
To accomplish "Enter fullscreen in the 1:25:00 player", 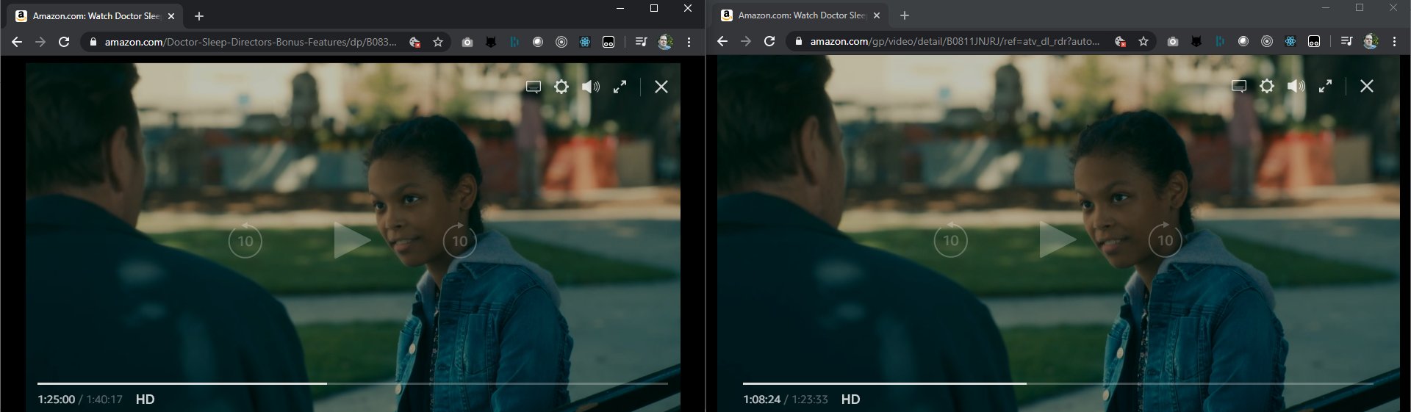I will pyautogui.click(x=620, y=87).
